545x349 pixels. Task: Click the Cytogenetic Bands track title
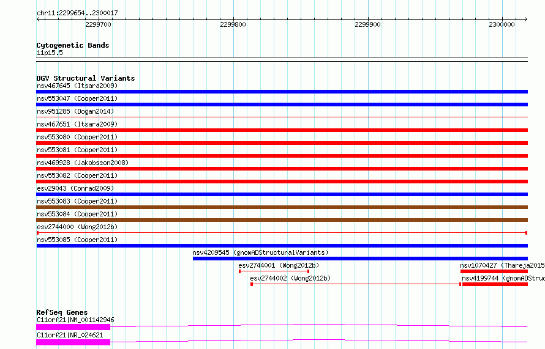73,45
